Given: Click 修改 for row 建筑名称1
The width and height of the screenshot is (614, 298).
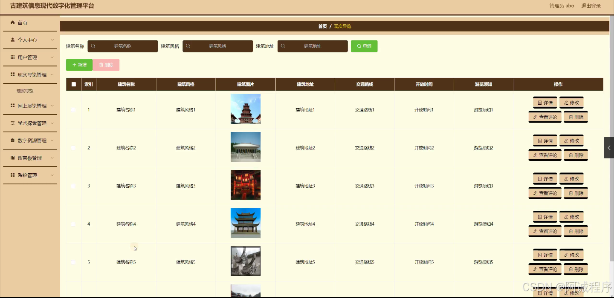Looking at the screenshot, I should tap(571, 103).
